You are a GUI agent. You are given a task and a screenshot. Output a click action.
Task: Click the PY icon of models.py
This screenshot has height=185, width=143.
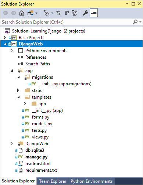click(x=27, y=124)
